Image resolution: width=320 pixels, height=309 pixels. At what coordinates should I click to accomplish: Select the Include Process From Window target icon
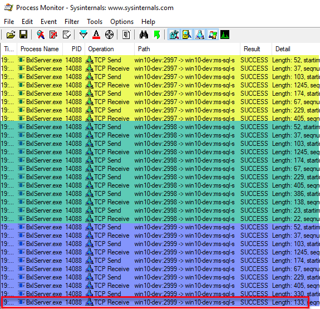tap(109, 35)
